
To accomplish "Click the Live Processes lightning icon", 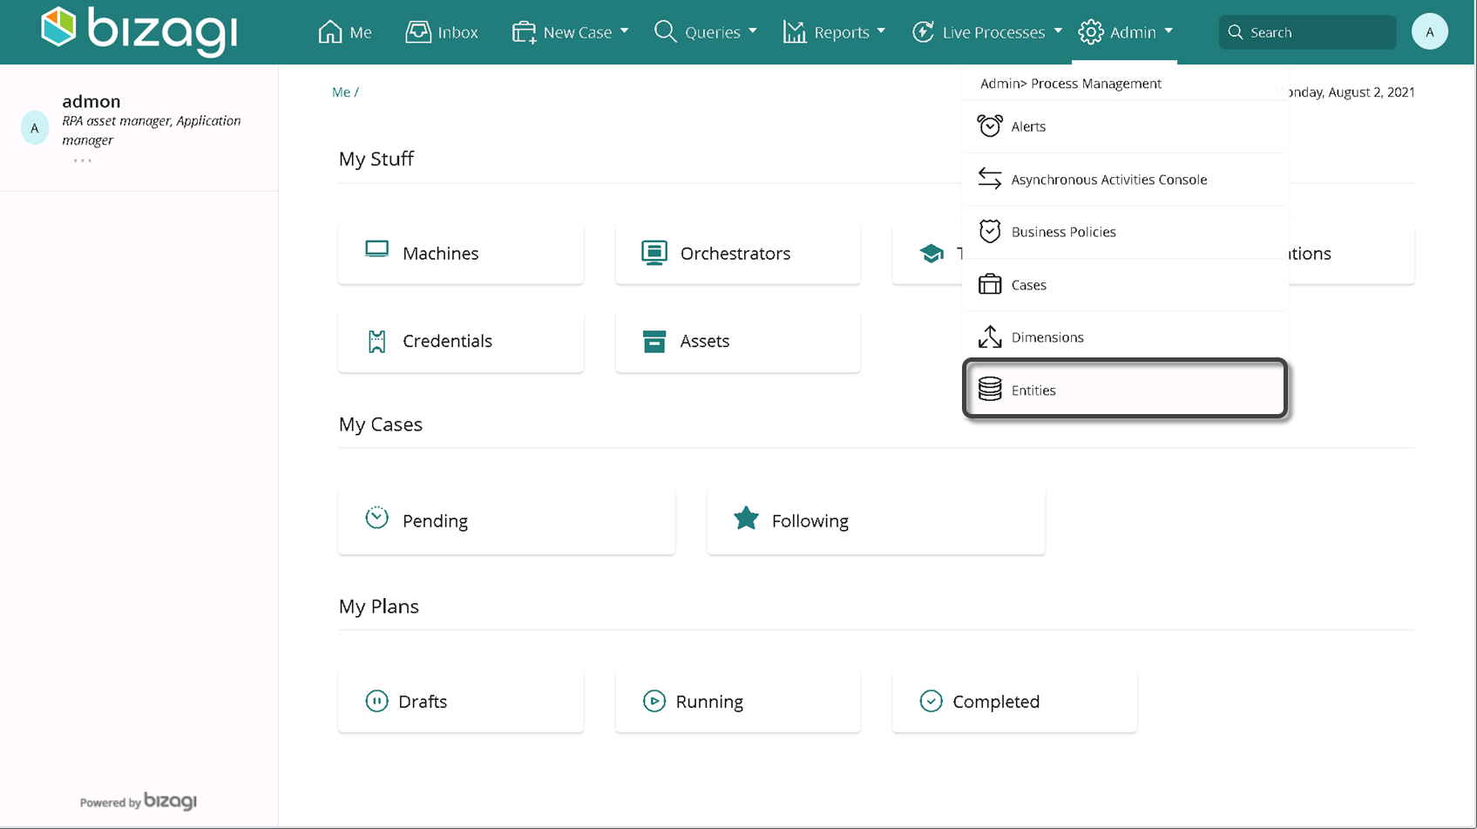I will pyautogui.click(x=923, y=32).
